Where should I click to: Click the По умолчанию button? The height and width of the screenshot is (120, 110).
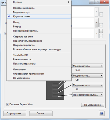[x=92, y=105]
